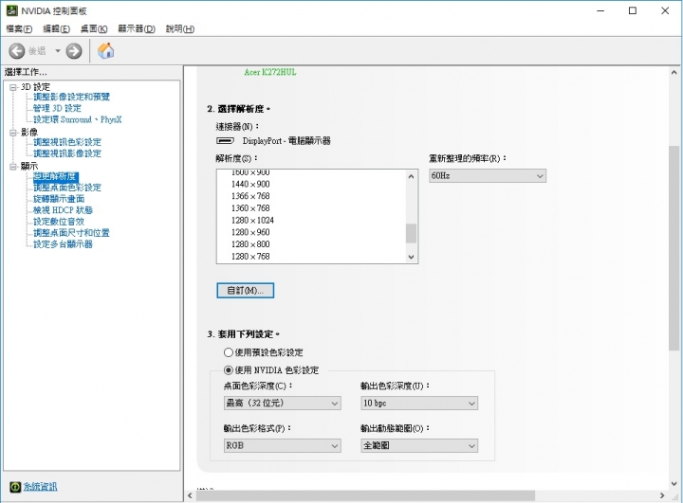Open the 桌面(K) menu

pyautogui.click(x=94, y=29)
